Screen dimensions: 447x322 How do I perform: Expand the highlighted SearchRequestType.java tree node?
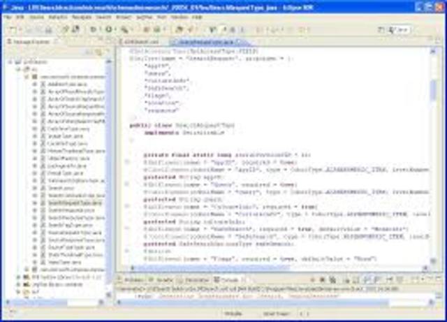35,203
